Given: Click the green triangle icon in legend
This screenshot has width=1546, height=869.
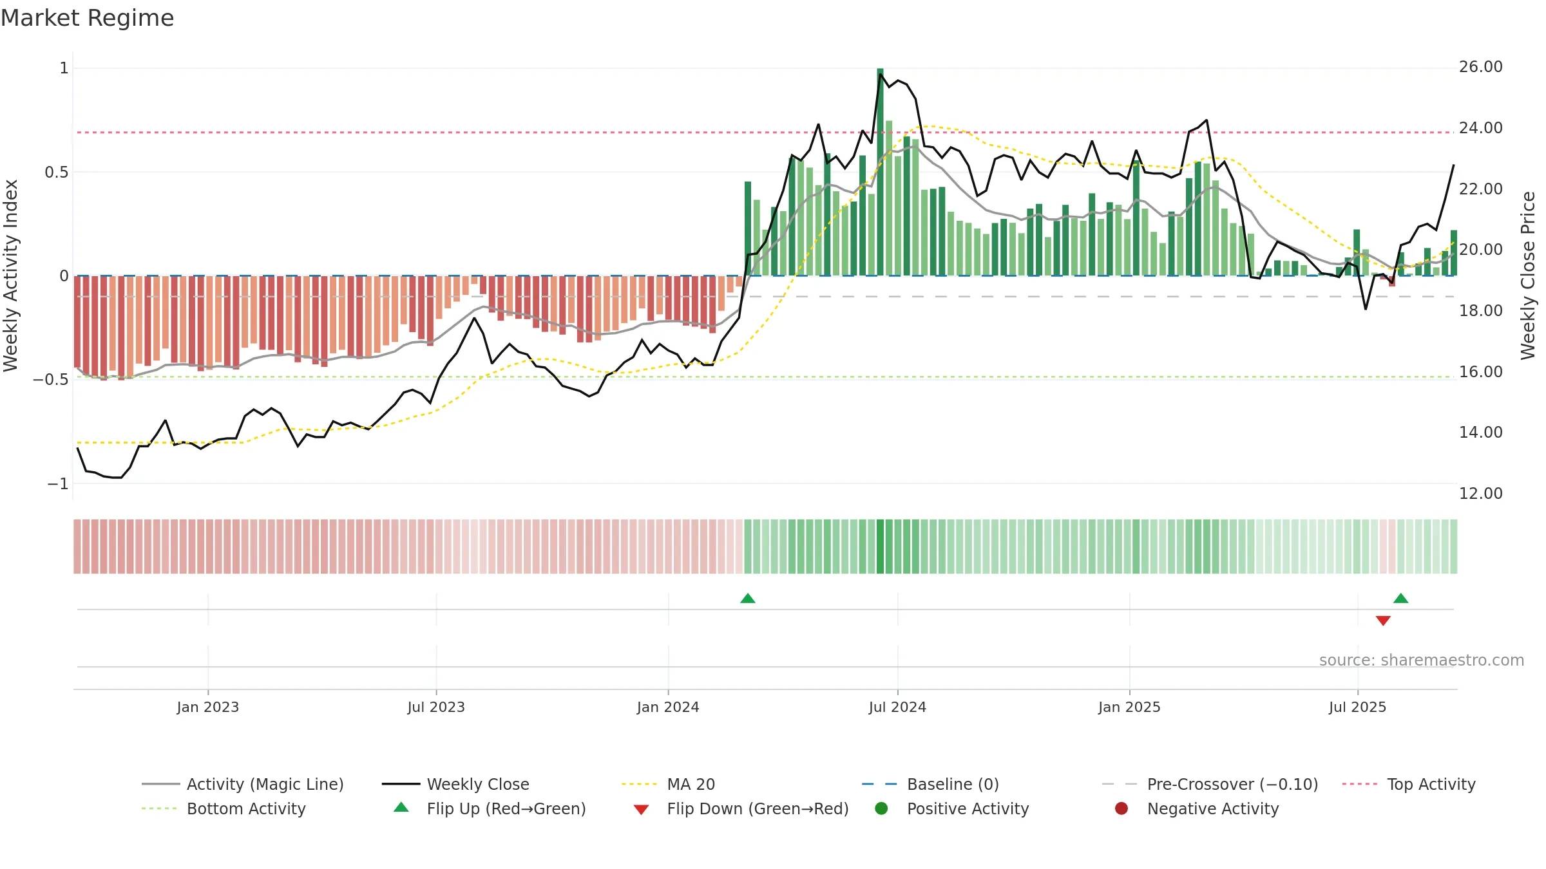Looking at the screenshot, I should coord(401,807).
